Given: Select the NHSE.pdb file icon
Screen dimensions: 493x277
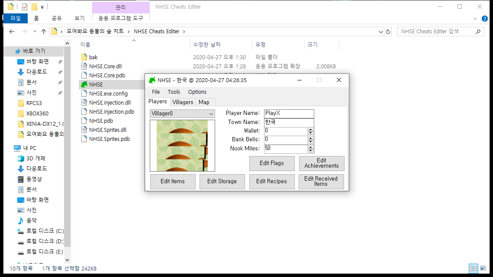Looking at the screenshot, I should (84, 121).
